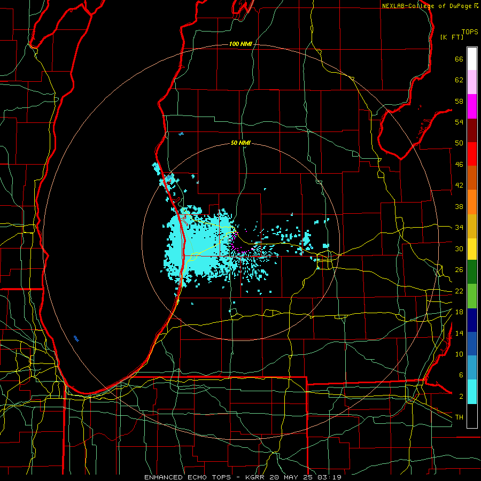Click the 2 legend value

coord(461,397)
